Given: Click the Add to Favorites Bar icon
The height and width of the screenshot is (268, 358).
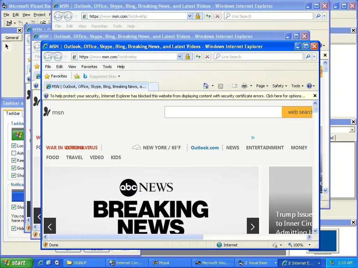Looking at the screenshot, I should (x=77, y=76).
